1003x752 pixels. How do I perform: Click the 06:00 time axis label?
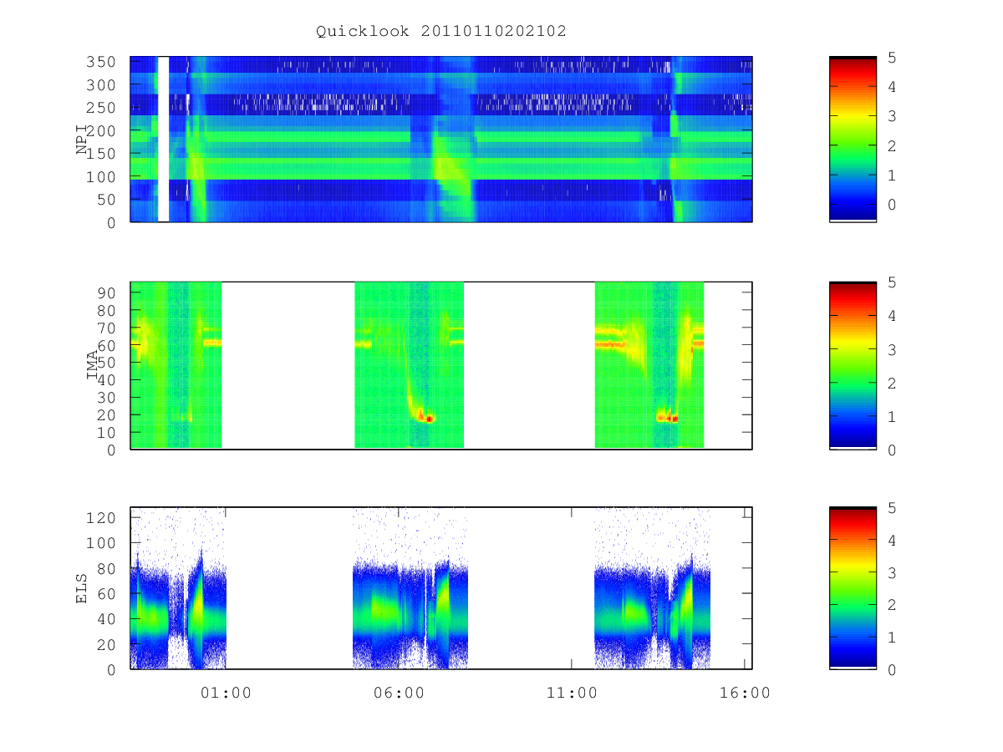tap(399, 693)
